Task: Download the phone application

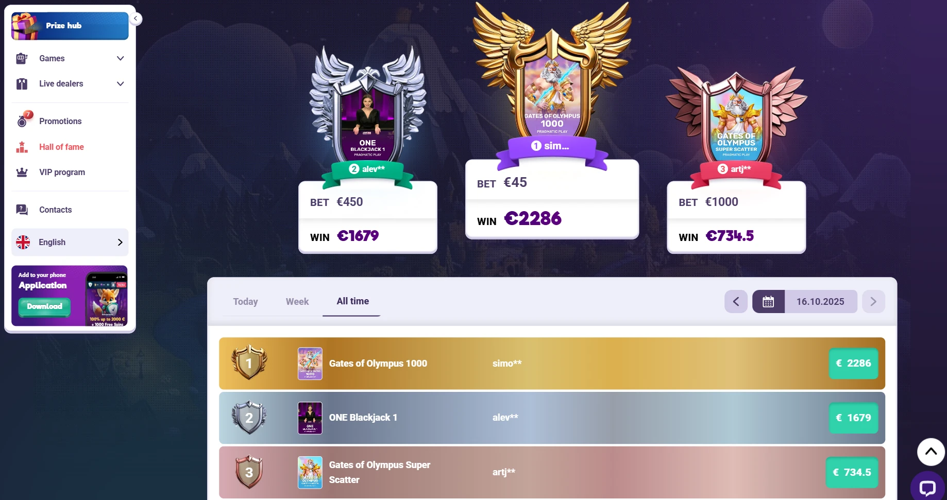Action: click(x=44, y=306)
